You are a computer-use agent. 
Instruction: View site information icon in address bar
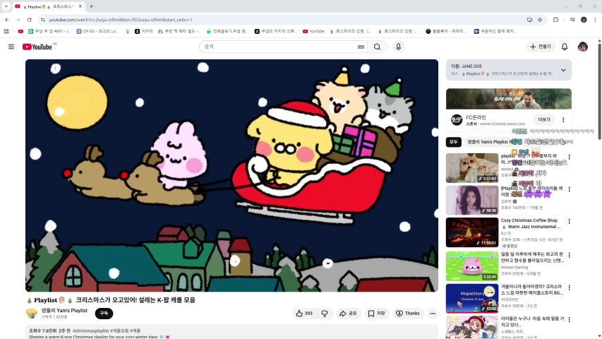(43, 20)
